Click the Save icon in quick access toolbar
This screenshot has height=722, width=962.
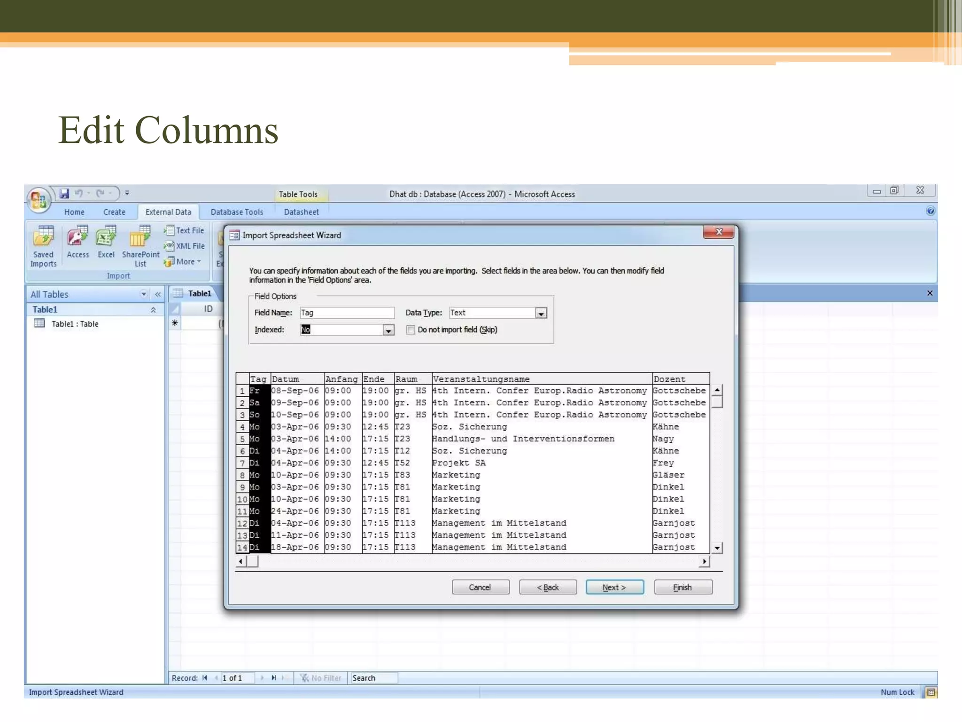64,193
